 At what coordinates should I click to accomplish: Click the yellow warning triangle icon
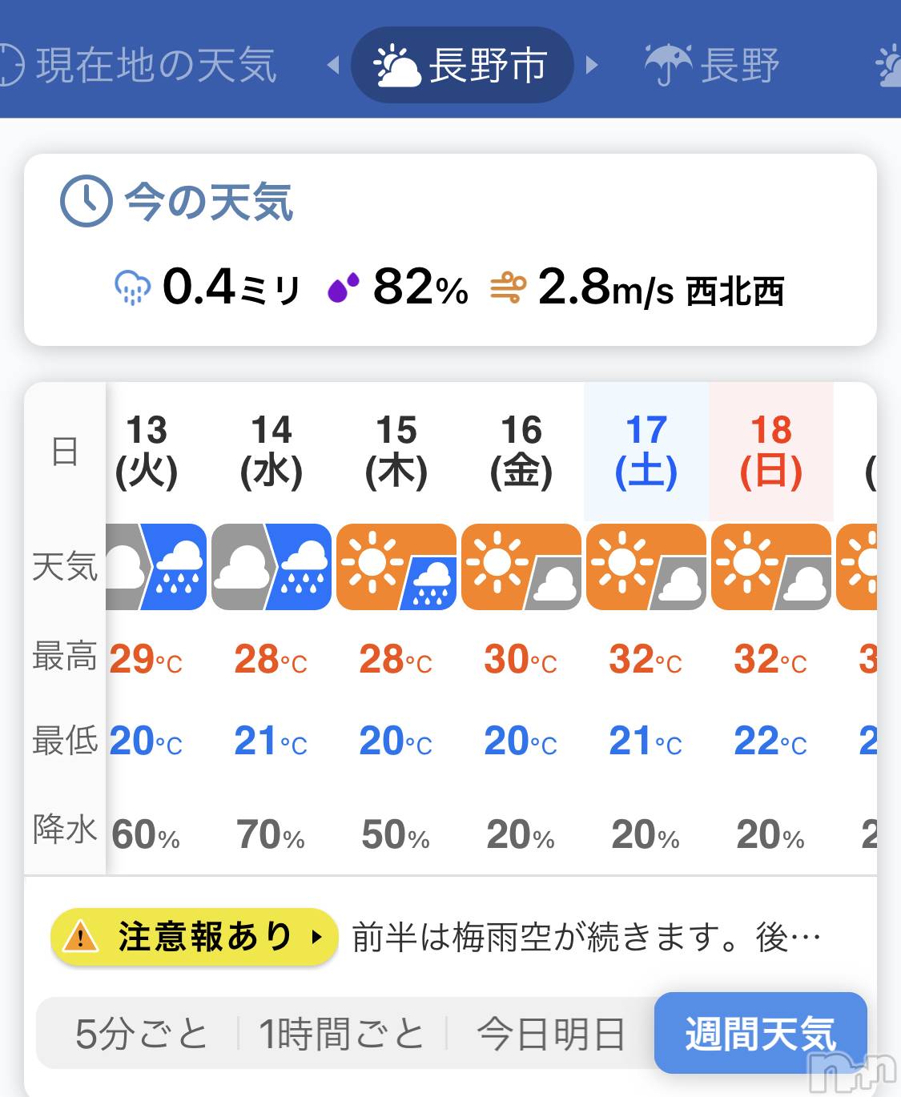80,937
